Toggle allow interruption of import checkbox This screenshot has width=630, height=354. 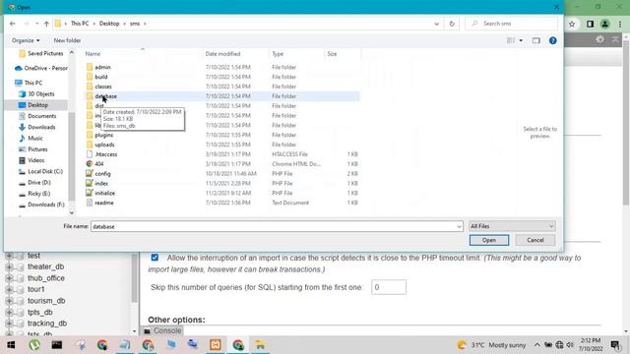tap(155, 258)
